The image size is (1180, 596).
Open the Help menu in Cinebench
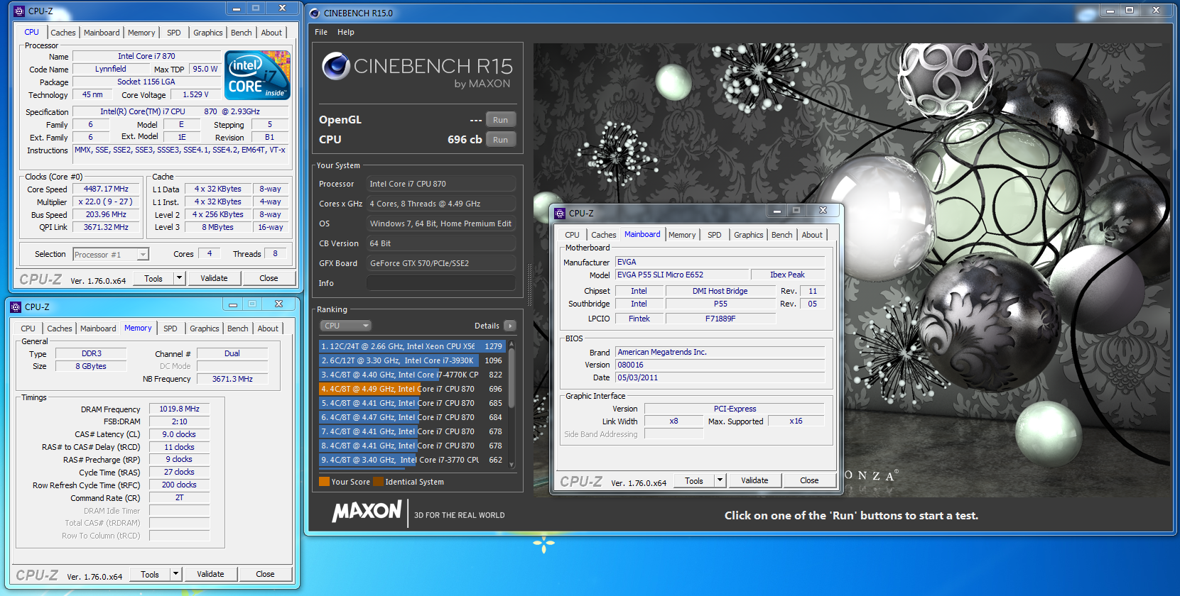click(x=346, y=32)
